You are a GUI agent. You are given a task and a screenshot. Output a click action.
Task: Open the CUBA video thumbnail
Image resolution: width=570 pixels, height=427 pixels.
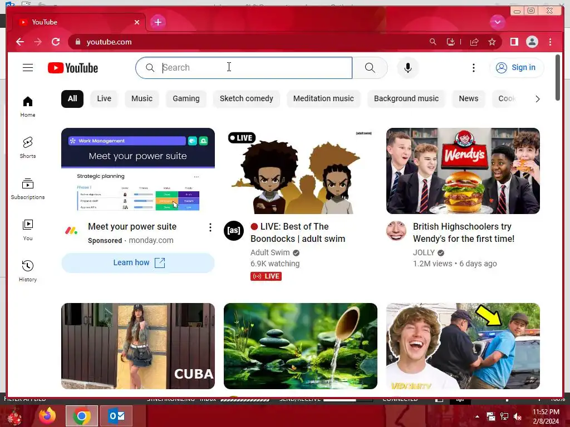tap(138, 346)
